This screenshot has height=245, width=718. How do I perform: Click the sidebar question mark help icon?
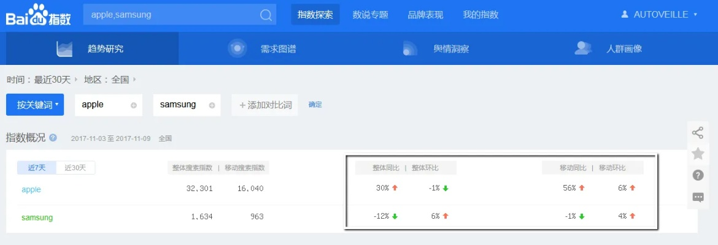698,175
